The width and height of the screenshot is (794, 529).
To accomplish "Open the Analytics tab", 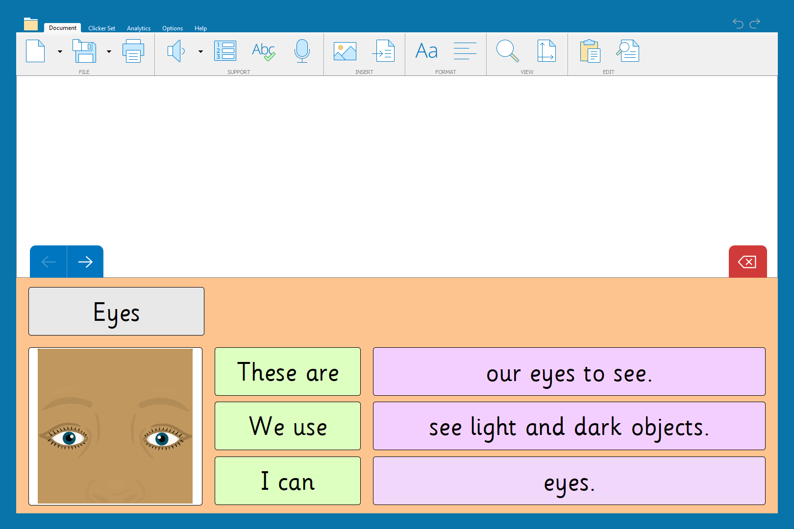I will (139, 28).
